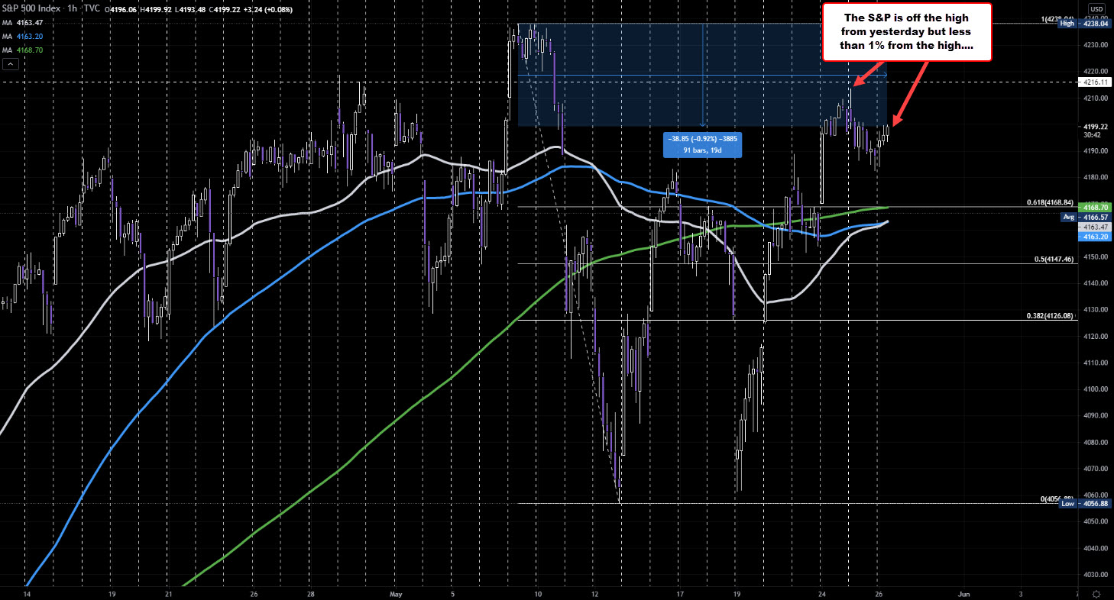1114x600 pixels.
Task: Select the red-bordered S&P annotation text box
Action: pos(906,32)
